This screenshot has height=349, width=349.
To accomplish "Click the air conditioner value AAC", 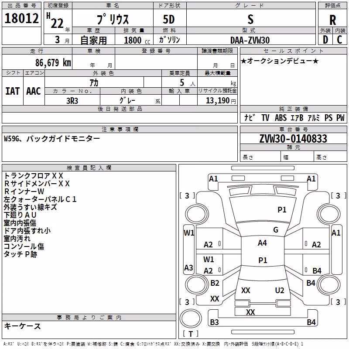I will click(34, 91).
